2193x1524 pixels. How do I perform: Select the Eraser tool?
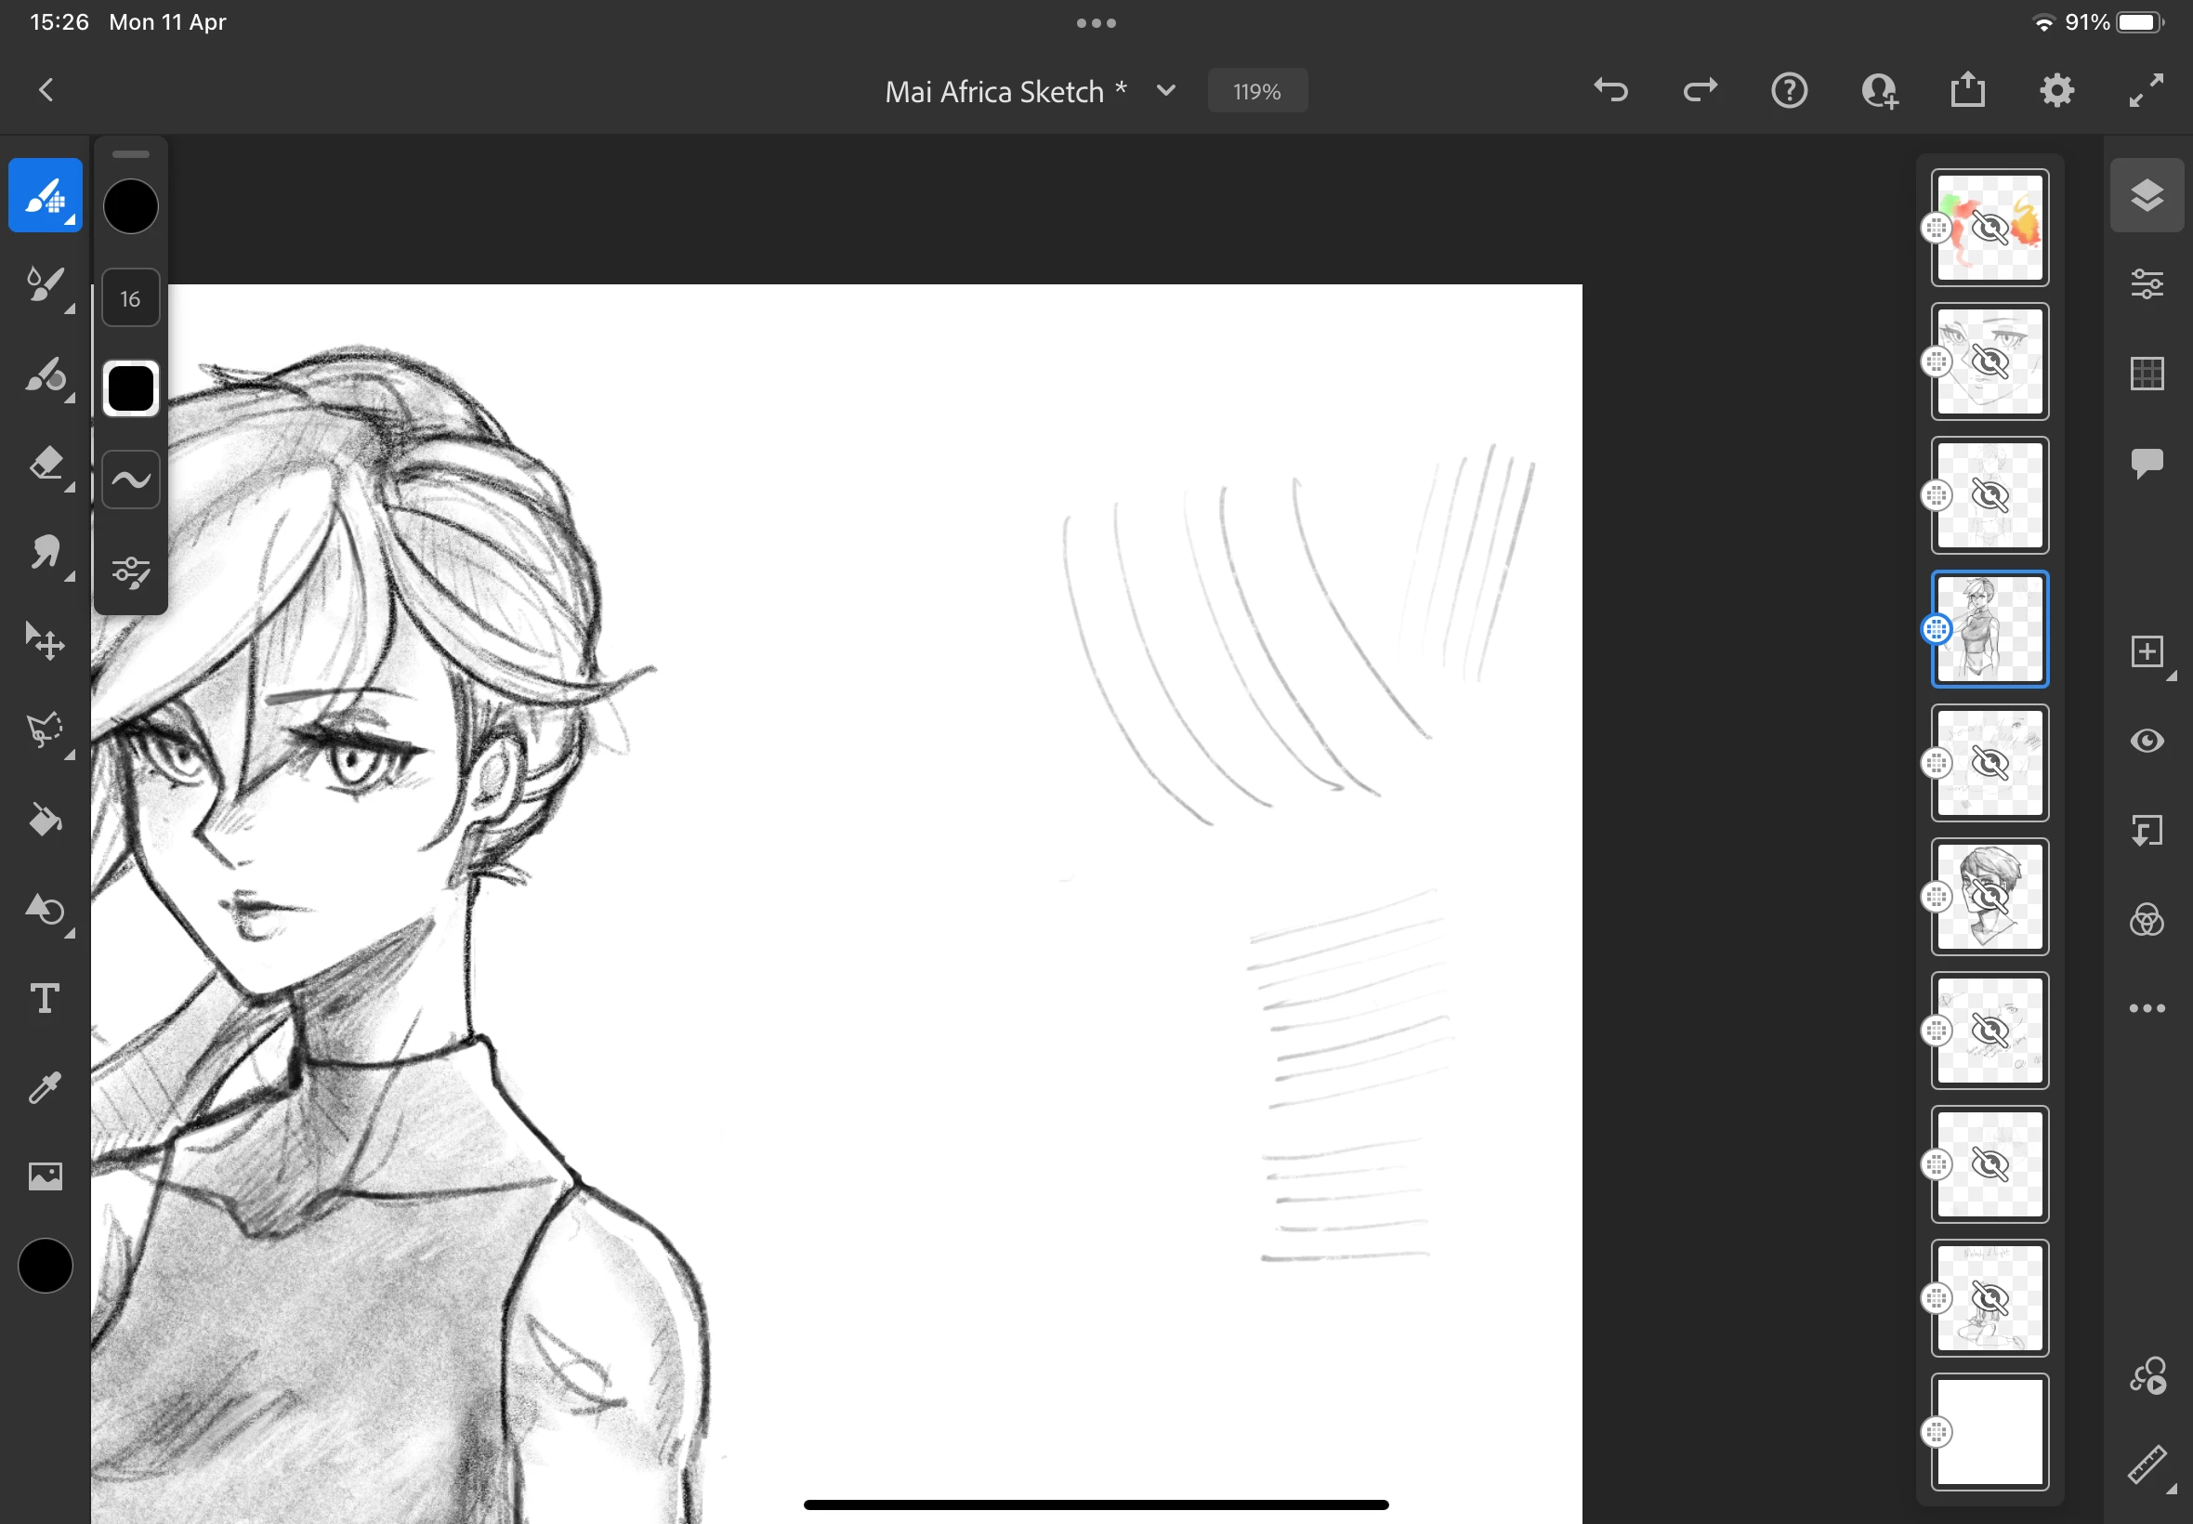click(x=45, y=464)
